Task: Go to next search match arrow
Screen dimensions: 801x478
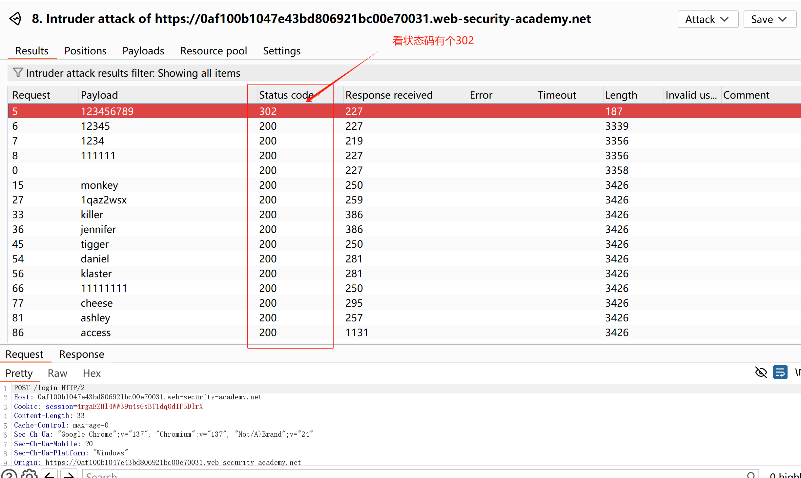Action: pyautogui.click(x=69, y=475)
